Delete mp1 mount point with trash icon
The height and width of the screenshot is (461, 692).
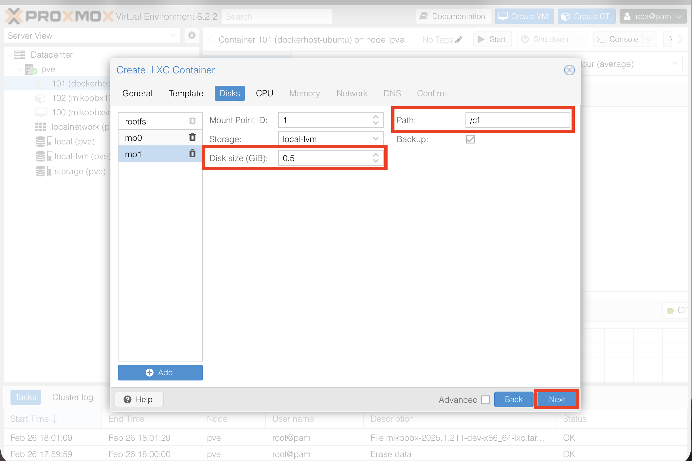tap(192, 154)
